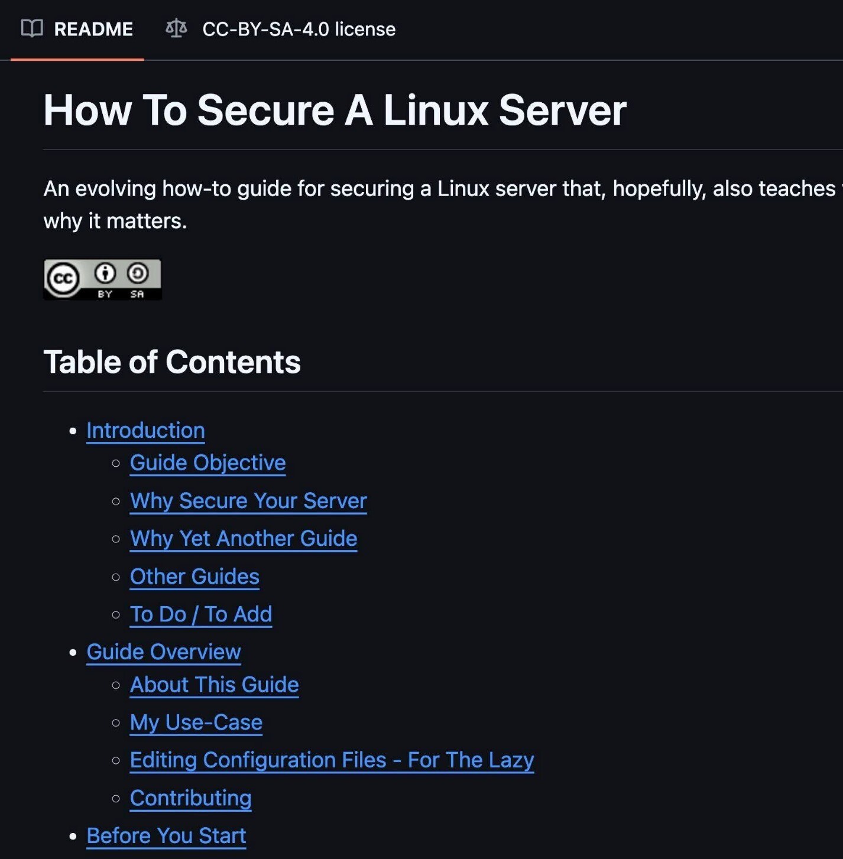Click the Contributing link

pos(190,798)
